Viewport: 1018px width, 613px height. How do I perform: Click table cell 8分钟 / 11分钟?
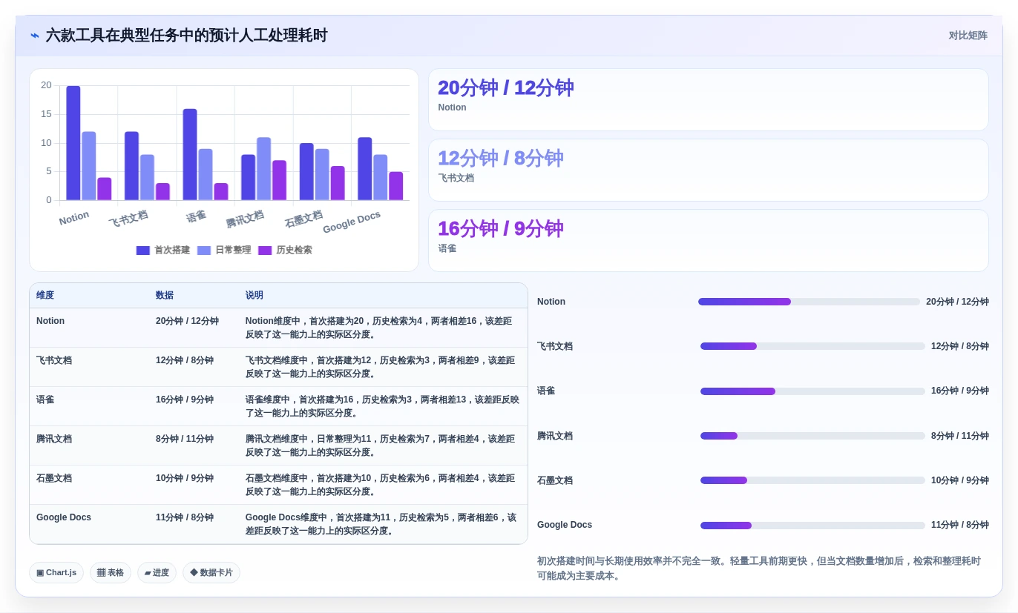185,439
